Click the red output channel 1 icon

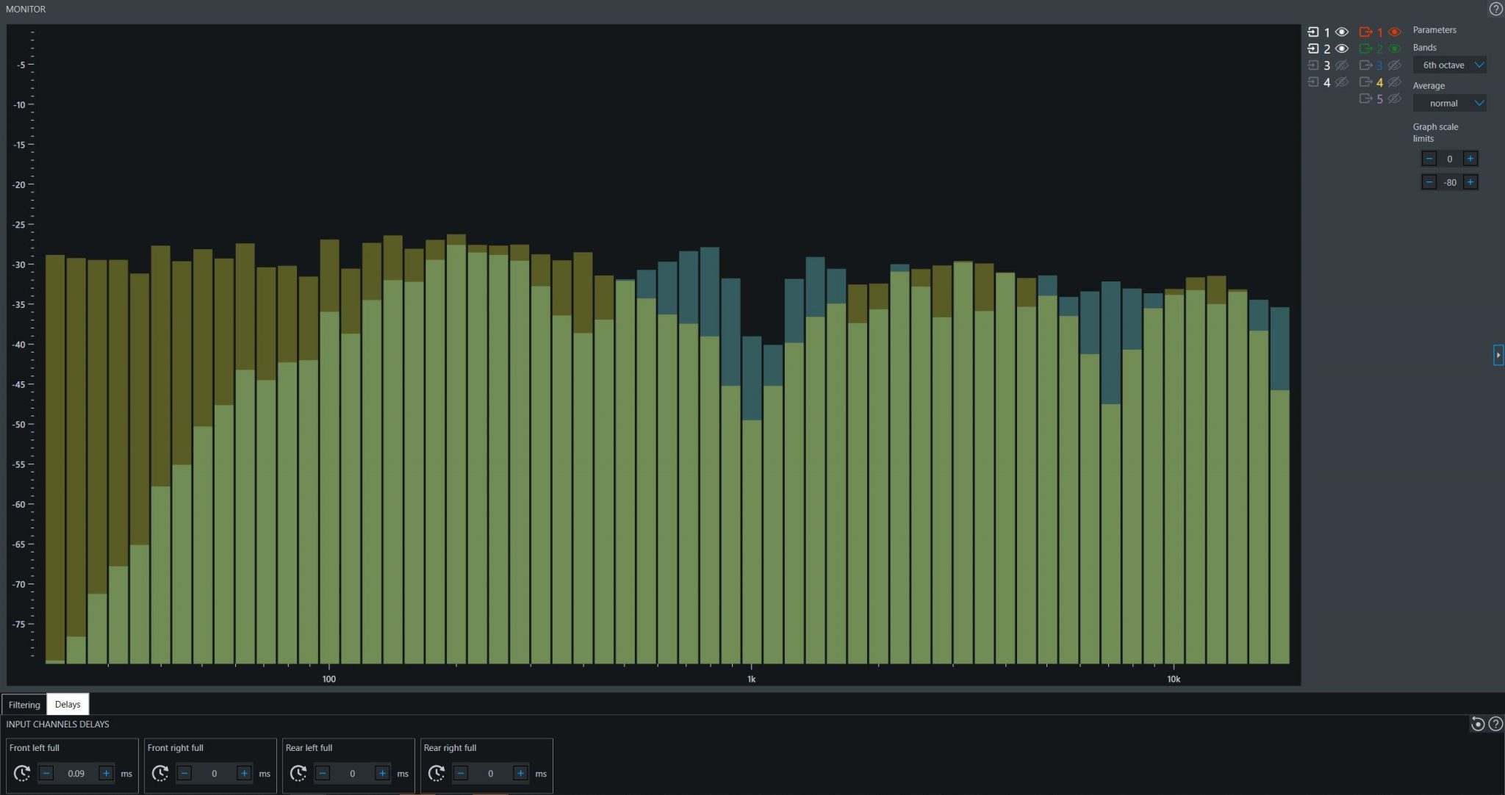point(1366,32)
